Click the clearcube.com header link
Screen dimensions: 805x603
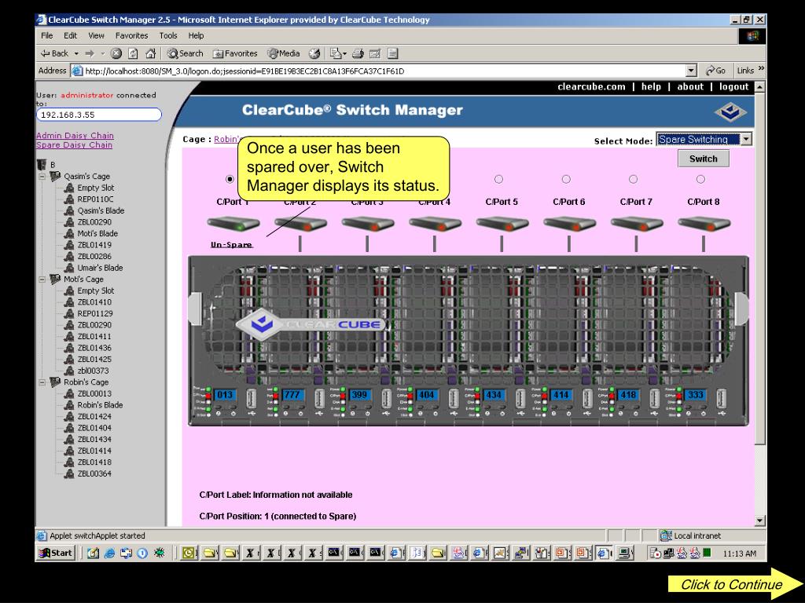pos(591,86)
